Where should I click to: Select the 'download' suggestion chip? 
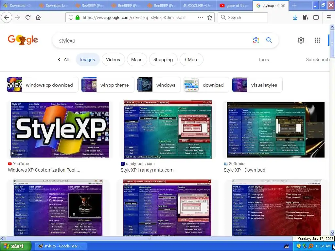pyautogui.click(x=206, y=85)
